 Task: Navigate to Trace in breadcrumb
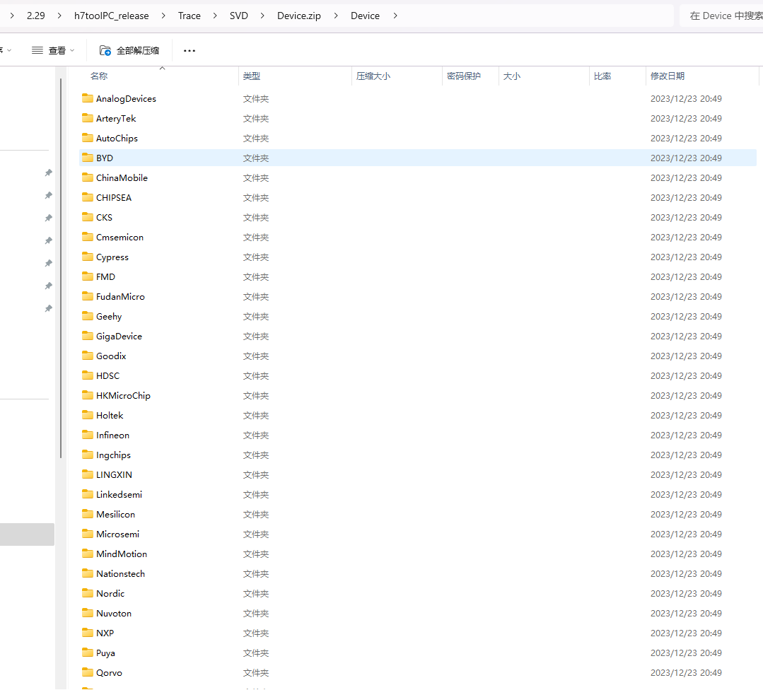click(190, 16)
